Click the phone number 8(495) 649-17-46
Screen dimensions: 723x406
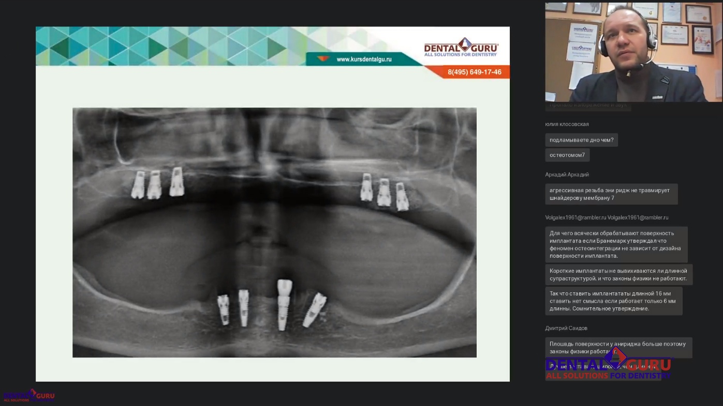click(474, 72)
